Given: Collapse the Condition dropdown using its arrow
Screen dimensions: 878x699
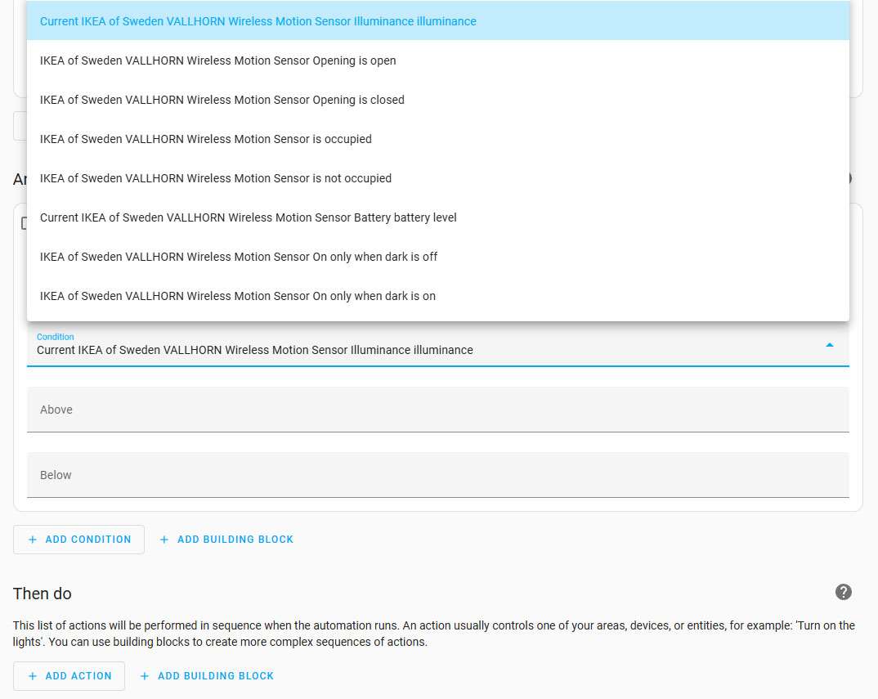Looking at the screenshot, I should pos(829,346).
